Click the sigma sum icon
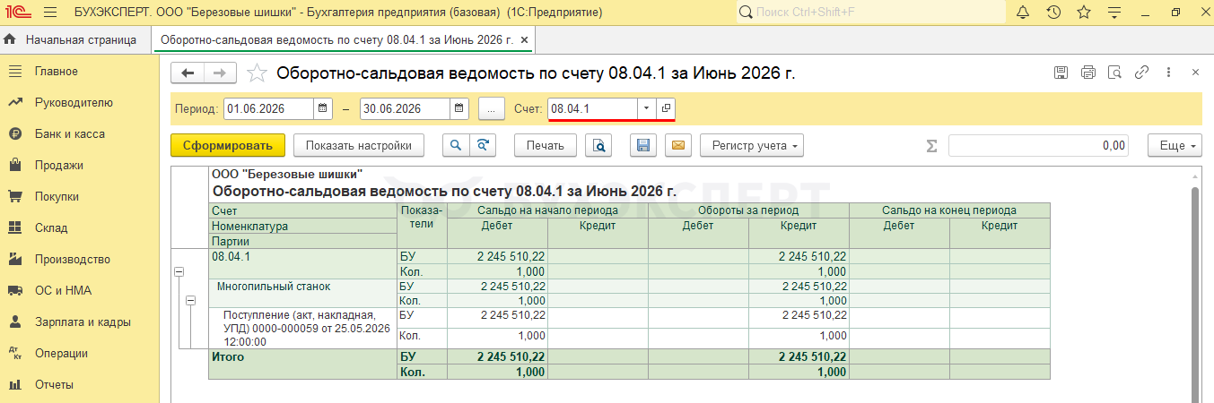Viewport: 1214px width, 403px height. tap(931, 145)
